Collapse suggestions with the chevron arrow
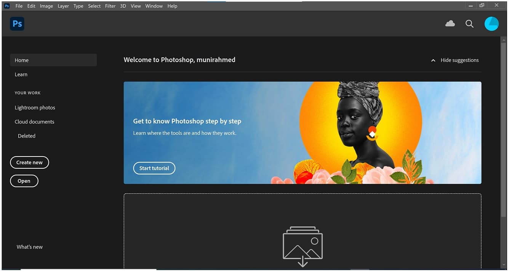 click(433, 60)
